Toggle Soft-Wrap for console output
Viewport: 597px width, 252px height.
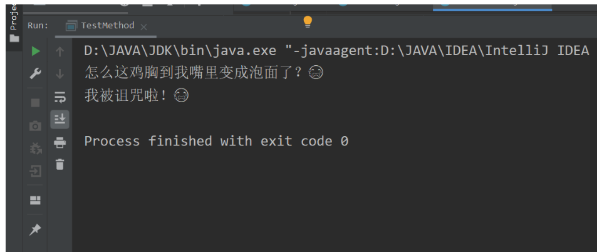pos(60,97)
